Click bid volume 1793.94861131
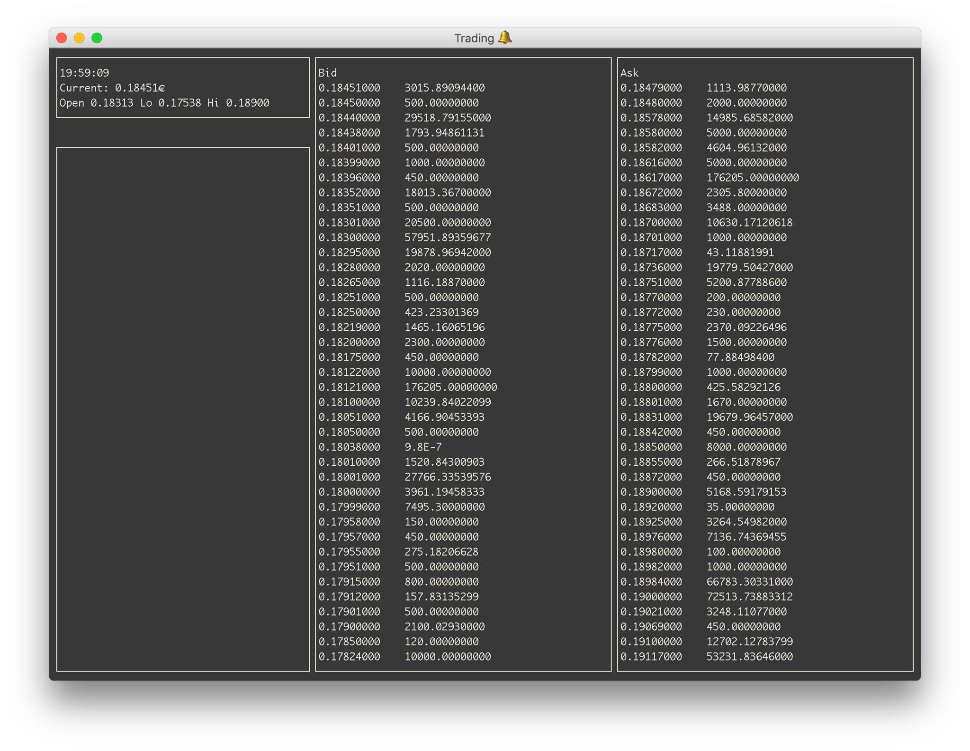The height and width of the screenshot is (751, 970). click(x=445, y=133)
